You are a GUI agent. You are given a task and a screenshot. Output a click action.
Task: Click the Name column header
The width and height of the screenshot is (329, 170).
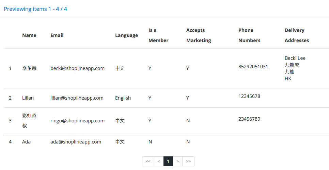click(x=29, y=35)
